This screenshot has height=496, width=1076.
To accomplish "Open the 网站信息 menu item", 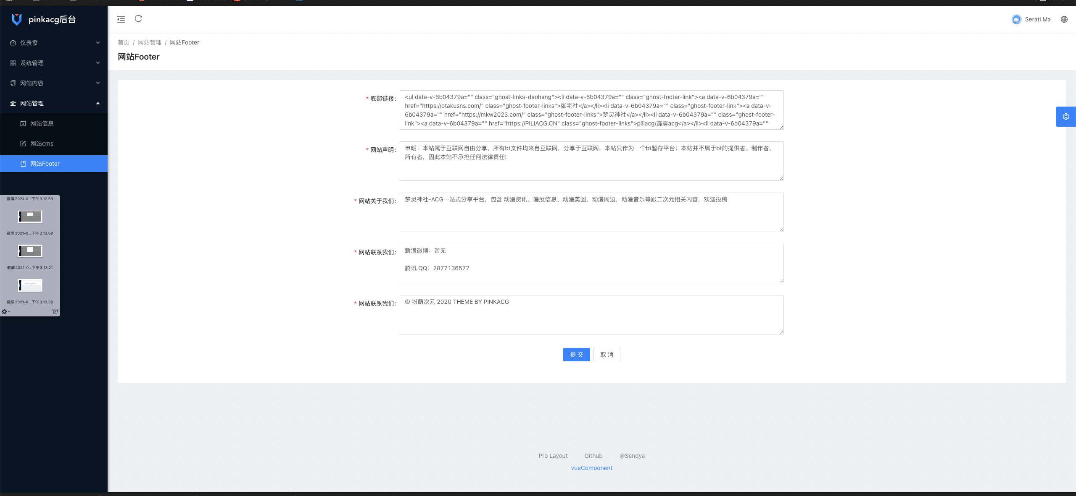I will click(42, 123).
